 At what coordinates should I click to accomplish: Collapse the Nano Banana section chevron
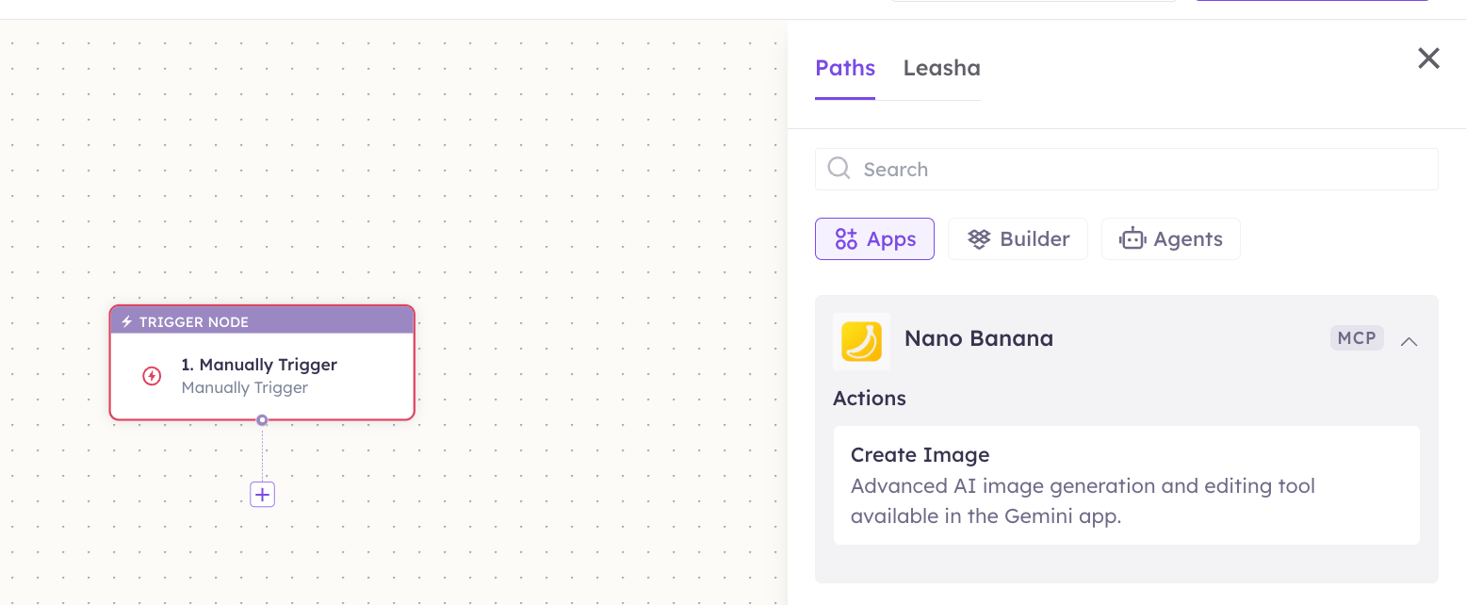pyautogui.click(x=1409, y=341)
